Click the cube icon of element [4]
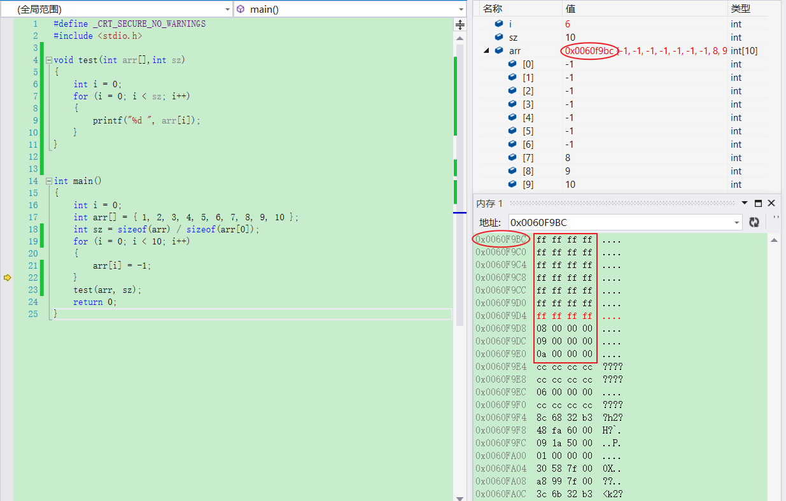The width and height of the screenshot is (786, 501). [x=512, y=117]
